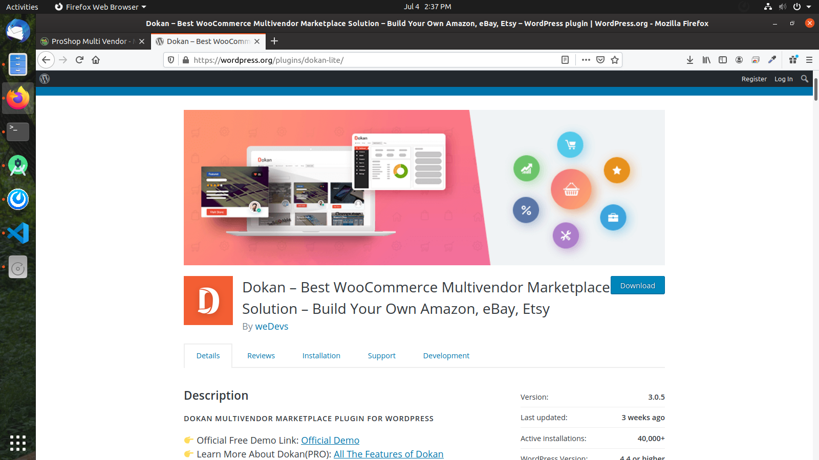Click the '3 weeks ago' last updated value
The height and width of the screenshot is (460, 819).
click(x=643, y=418)
